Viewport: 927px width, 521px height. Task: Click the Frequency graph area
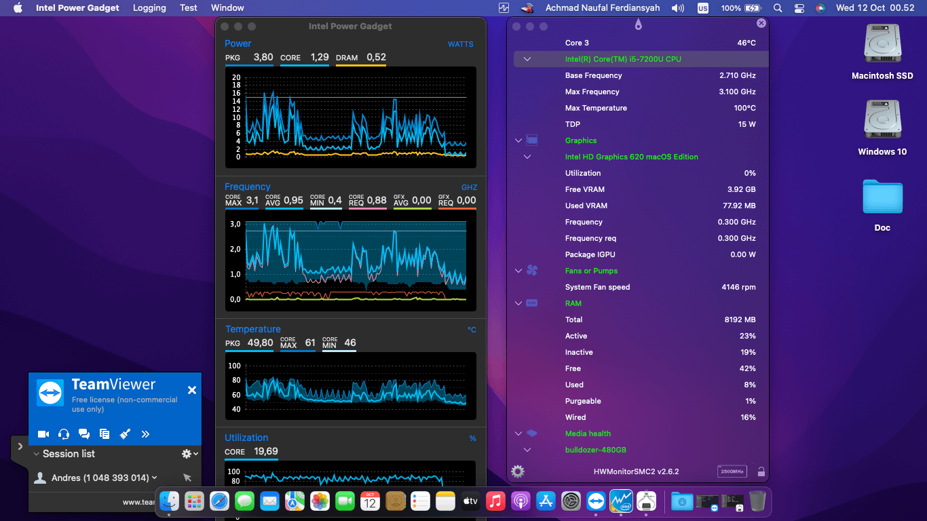[350, 260]
